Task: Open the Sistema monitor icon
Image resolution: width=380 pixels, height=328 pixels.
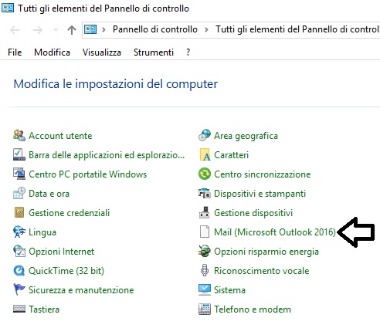Action: [205, 289]
